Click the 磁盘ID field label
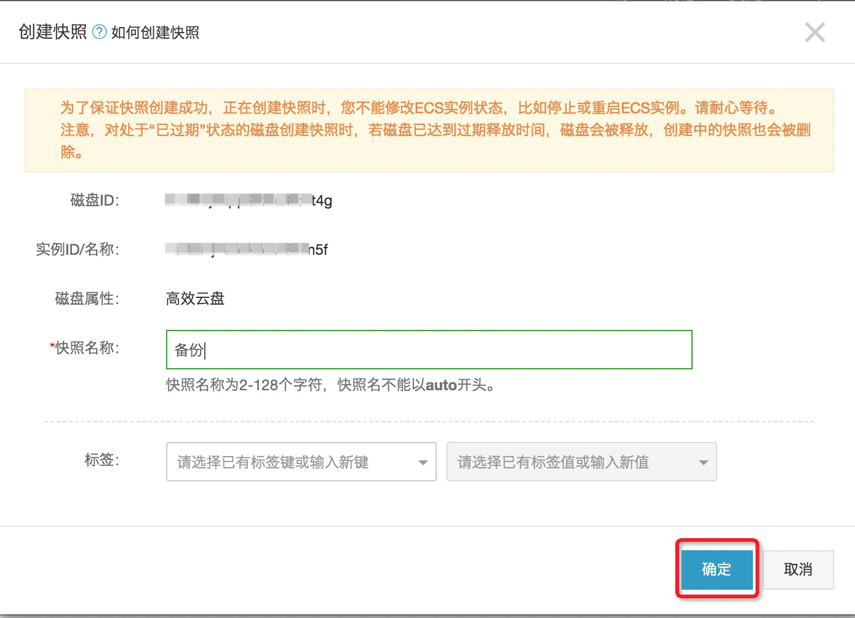Screen dimensions: 855x618 [x=94, y=200]
